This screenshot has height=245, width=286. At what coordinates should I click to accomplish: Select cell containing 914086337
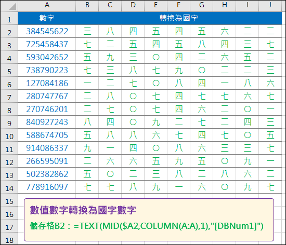pyautogui.click(x=47, y=148)
